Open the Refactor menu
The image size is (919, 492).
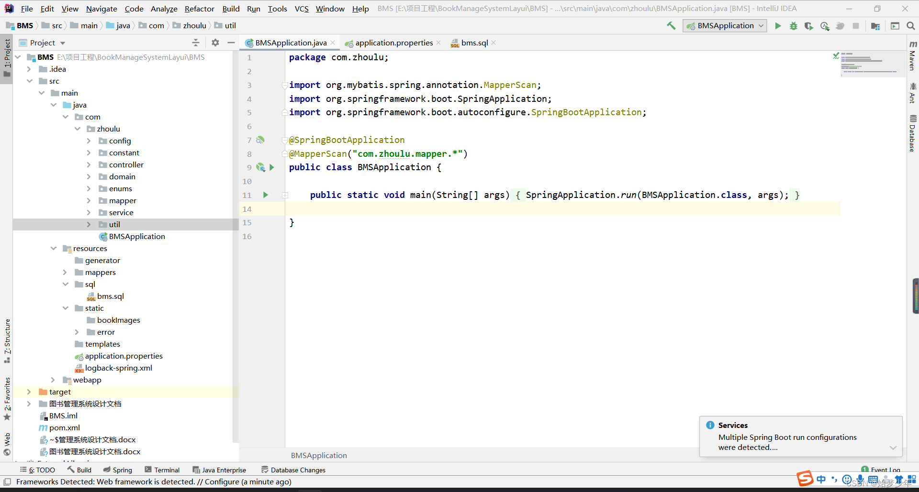click(x=199, y=9)
